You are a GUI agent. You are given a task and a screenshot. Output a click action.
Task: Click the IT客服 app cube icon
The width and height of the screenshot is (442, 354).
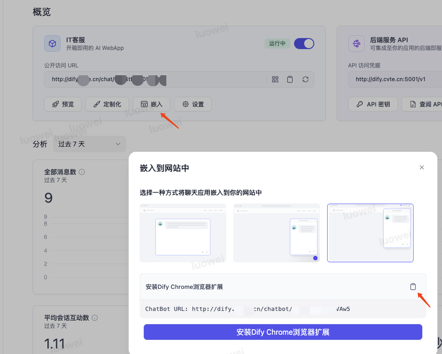click(x=52, y=44)
